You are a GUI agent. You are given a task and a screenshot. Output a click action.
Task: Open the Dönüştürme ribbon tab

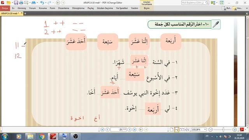(79, 8)
